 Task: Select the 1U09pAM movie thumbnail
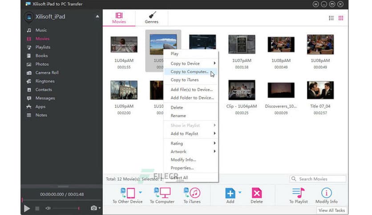(124, 90)
